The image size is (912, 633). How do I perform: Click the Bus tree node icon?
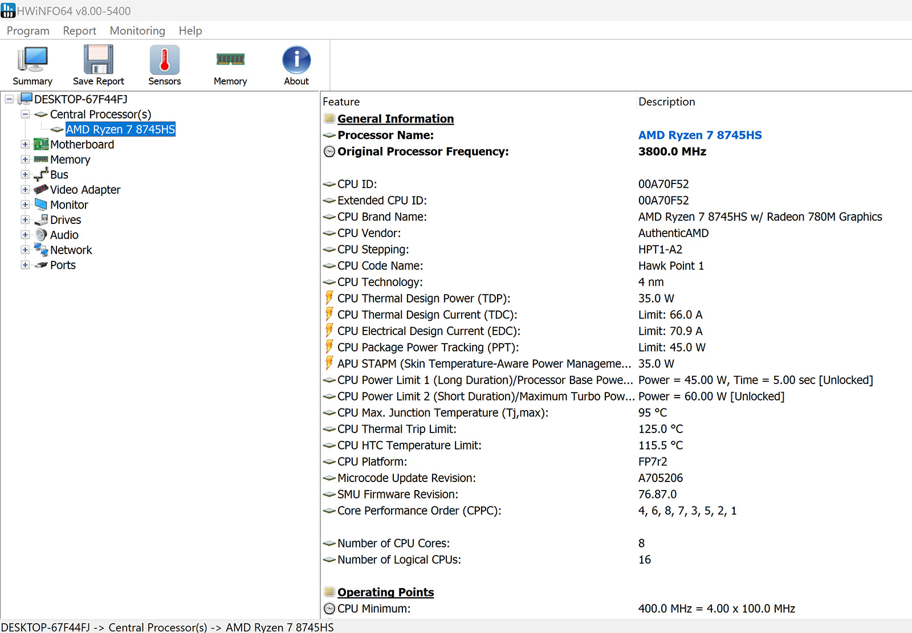click(41, 174)
